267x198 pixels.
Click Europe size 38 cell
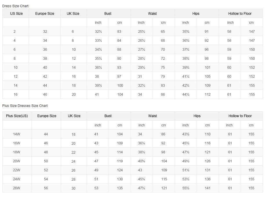[45, 59]
